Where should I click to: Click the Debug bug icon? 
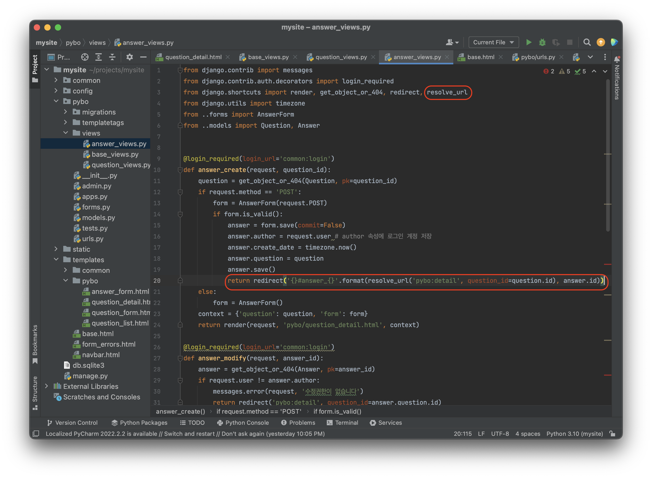[x=542, y=42]
